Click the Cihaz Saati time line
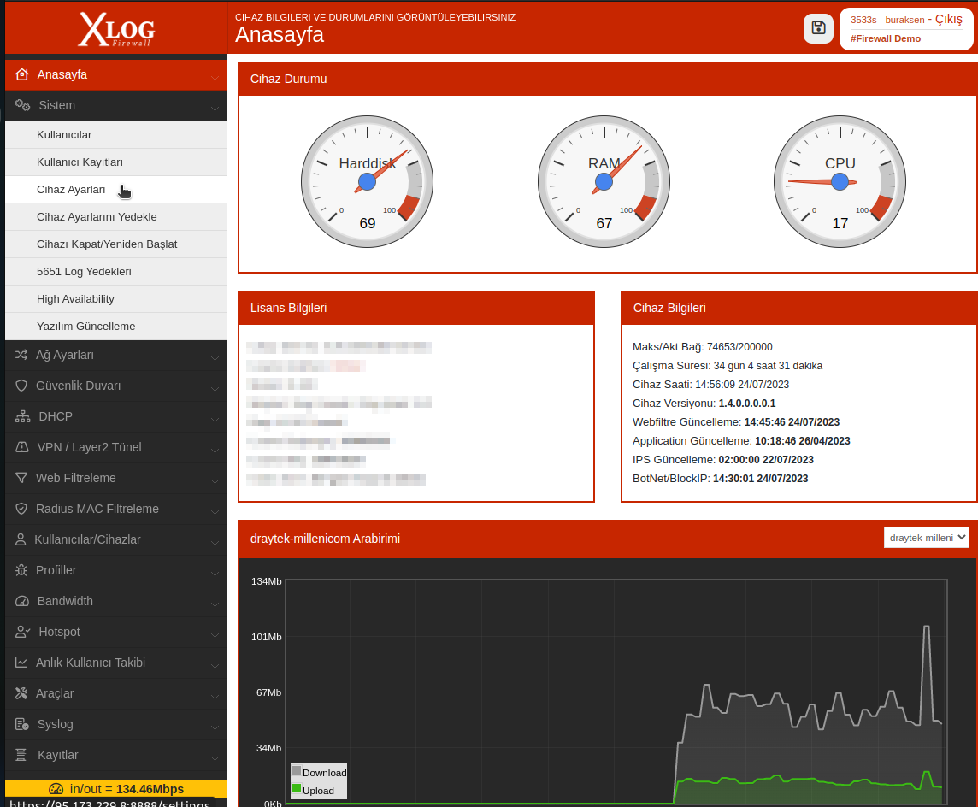Viewport: 978px width, 807px height. tap(710, 384)
